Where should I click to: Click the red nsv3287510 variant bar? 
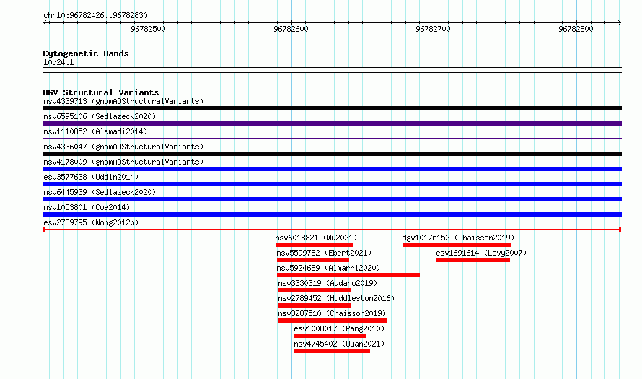[333, 321]
